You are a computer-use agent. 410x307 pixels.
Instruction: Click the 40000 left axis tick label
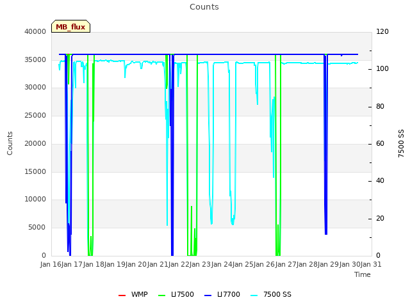[x=35, y=31]
